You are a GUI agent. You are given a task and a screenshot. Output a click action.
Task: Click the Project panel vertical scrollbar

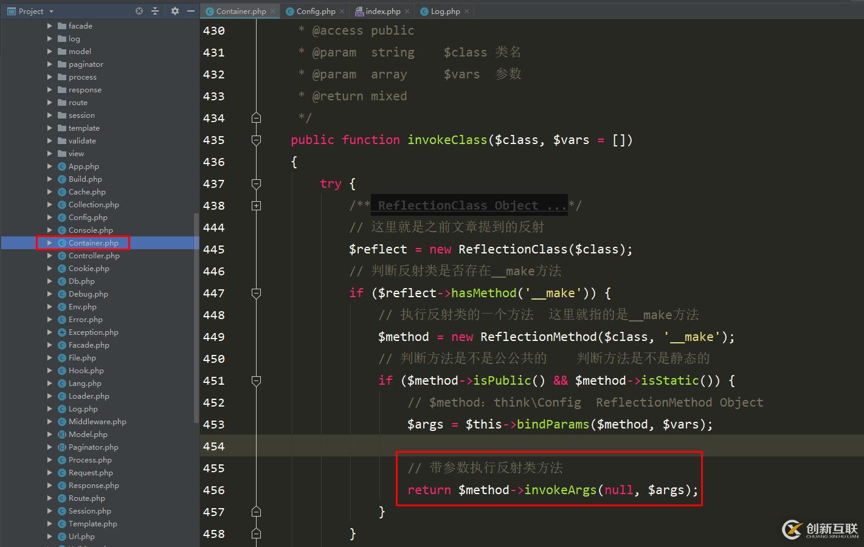(196, 316)
